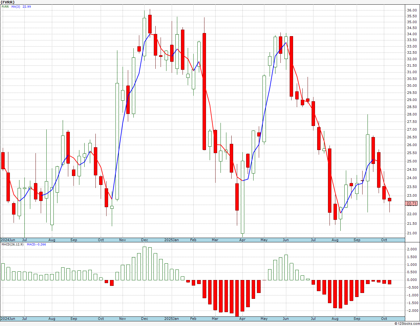Click the last red candlestick in October 2025
This screenshot has height=326, width=420.
pyautogui.click(x=390, y=199)
